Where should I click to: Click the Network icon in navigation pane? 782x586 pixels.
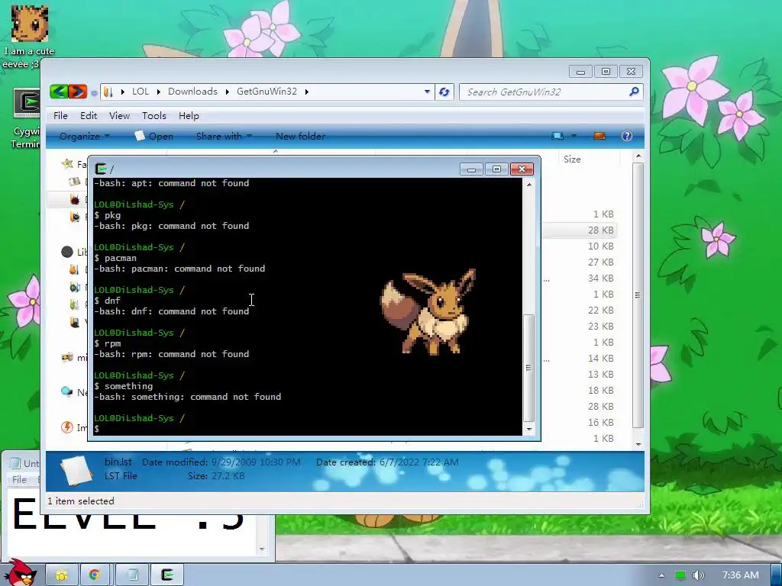click(67, 391)
